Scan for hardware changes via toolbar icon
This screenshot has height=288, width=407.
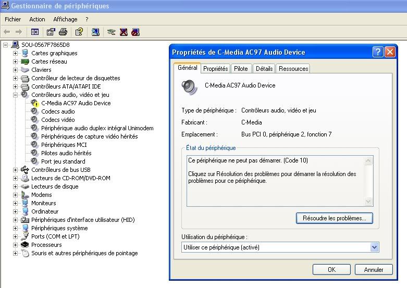(95, 32)
